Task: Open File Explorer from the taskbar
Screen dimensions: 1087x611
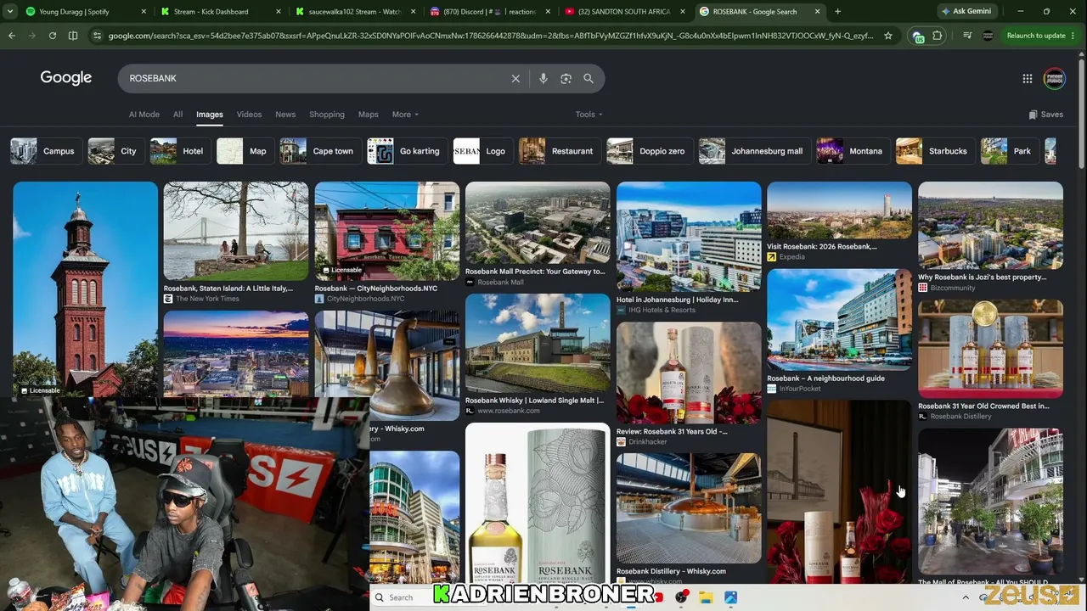Action: tap(706, 597)
